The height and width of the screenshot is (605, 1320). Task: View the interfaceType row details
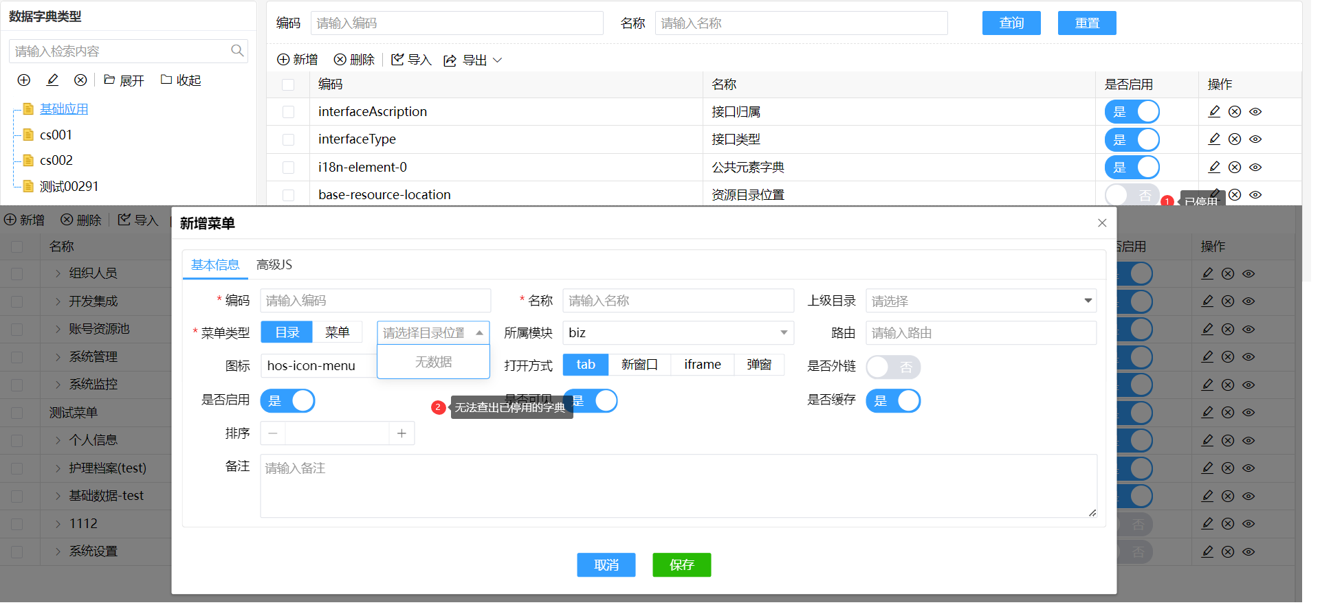tap(1255, 139)
